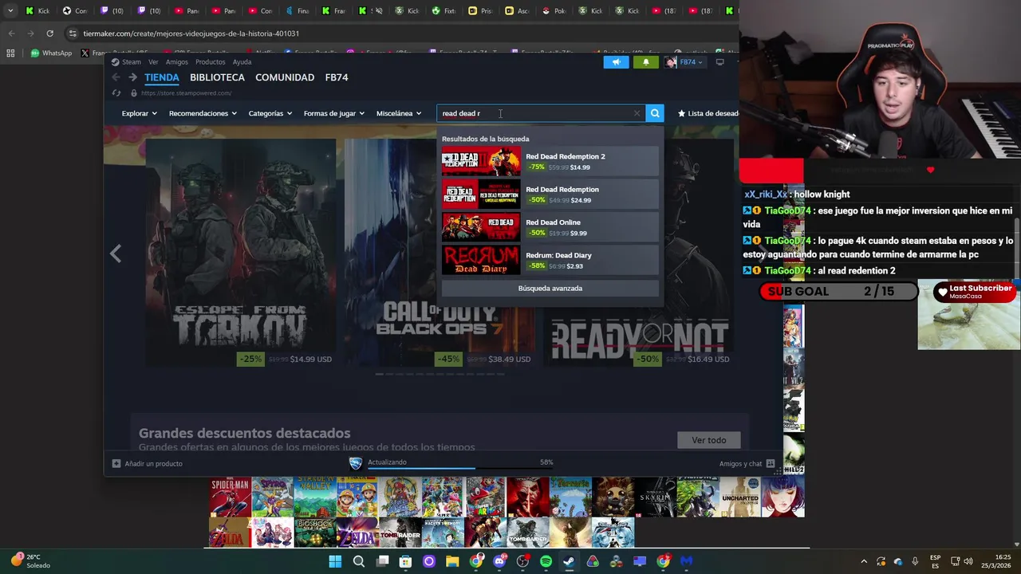Click Chrome's site info icon
Screen dimensions: 1021x574
(73, 33)
